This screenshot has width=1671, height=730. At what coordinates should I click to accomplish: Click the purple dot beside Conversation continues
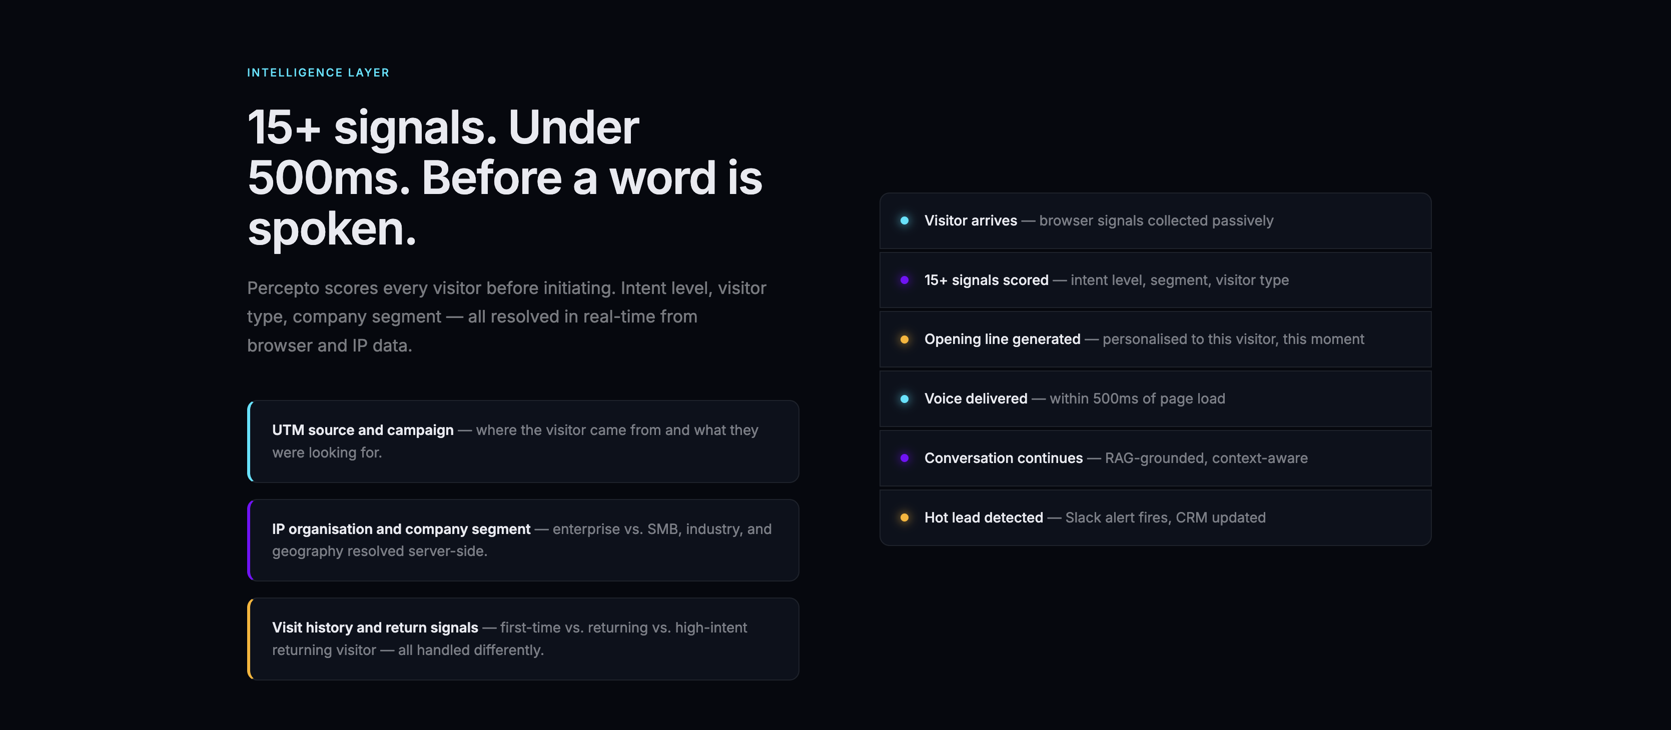[904, 457]
